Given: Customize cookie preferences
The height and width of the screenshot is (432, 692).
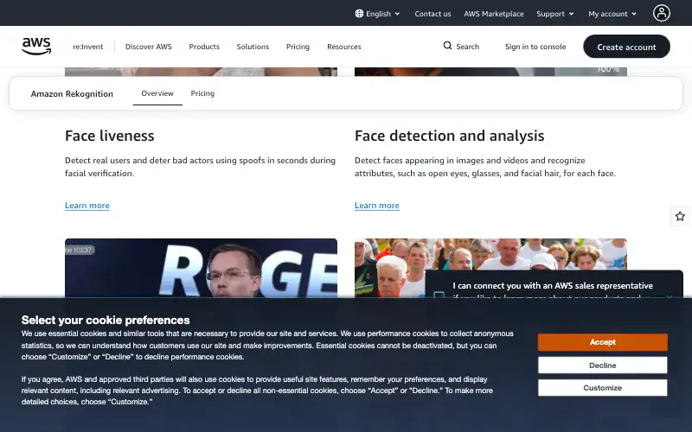Looking at the screenshot, I should [602, 388].
